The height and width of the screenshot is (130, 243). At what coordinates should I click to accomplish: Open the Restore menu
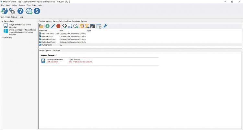point(22,5)
